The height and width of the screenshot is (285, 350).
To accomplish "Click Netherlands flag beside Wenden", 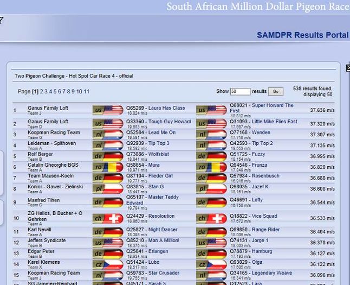I will pyautogui.click(x=211, y=135).
